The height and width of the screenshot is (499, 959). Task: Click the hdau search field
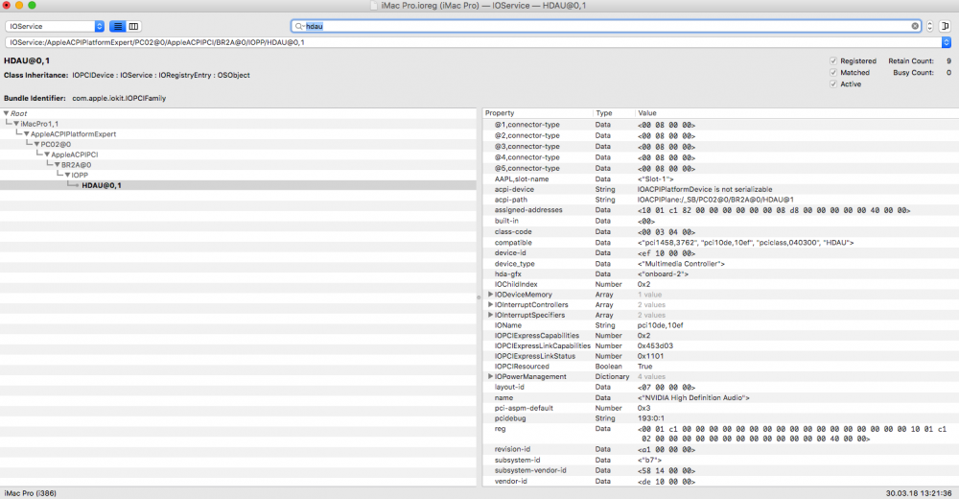[x=606, y=26]
